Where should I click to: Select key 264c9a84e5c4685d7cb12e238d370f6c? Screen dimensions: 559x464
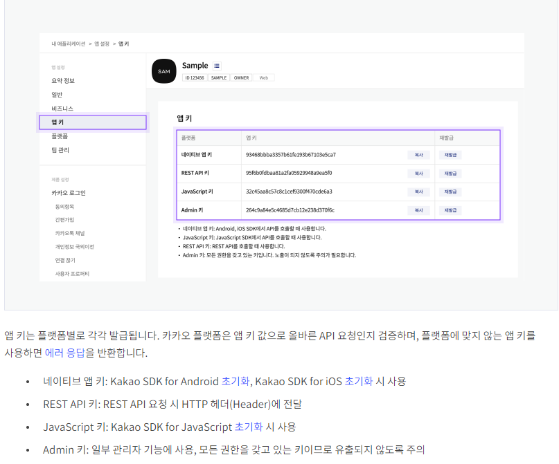[x=290, y=210]
